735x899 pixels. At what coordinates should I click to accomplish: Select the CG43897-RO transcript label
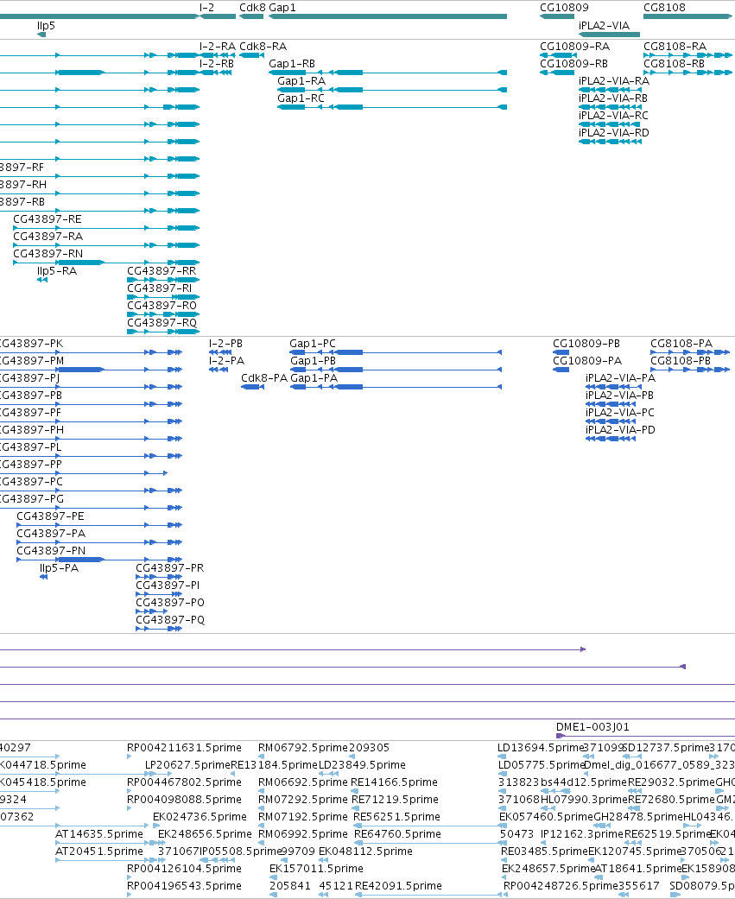162,305
